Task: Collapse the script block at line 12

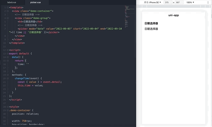Action: (8, 50)
